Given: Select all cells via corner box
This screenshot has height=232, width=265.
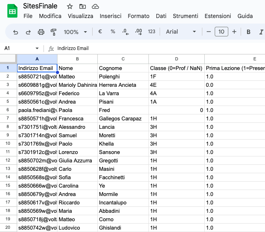Looking at the screenshot, I should tap(8, 59).
